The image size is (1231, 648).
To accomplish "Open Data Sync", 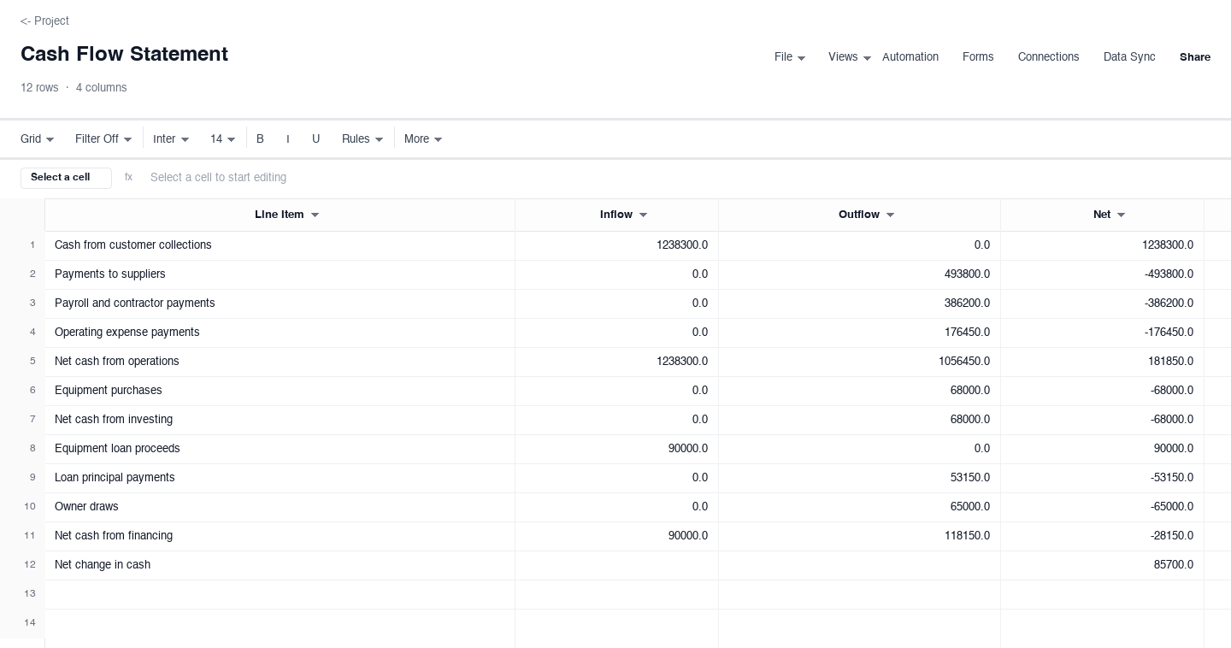I will coord(1129,57).
